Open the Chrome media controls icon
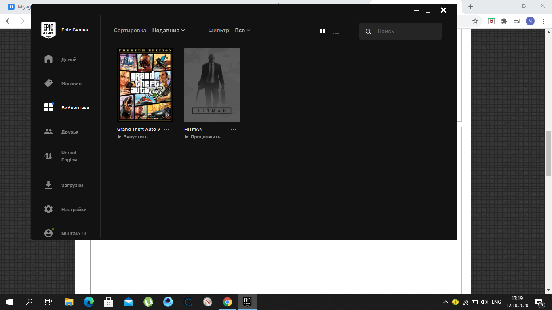552x310 pixels. click(x=517, y=21)
